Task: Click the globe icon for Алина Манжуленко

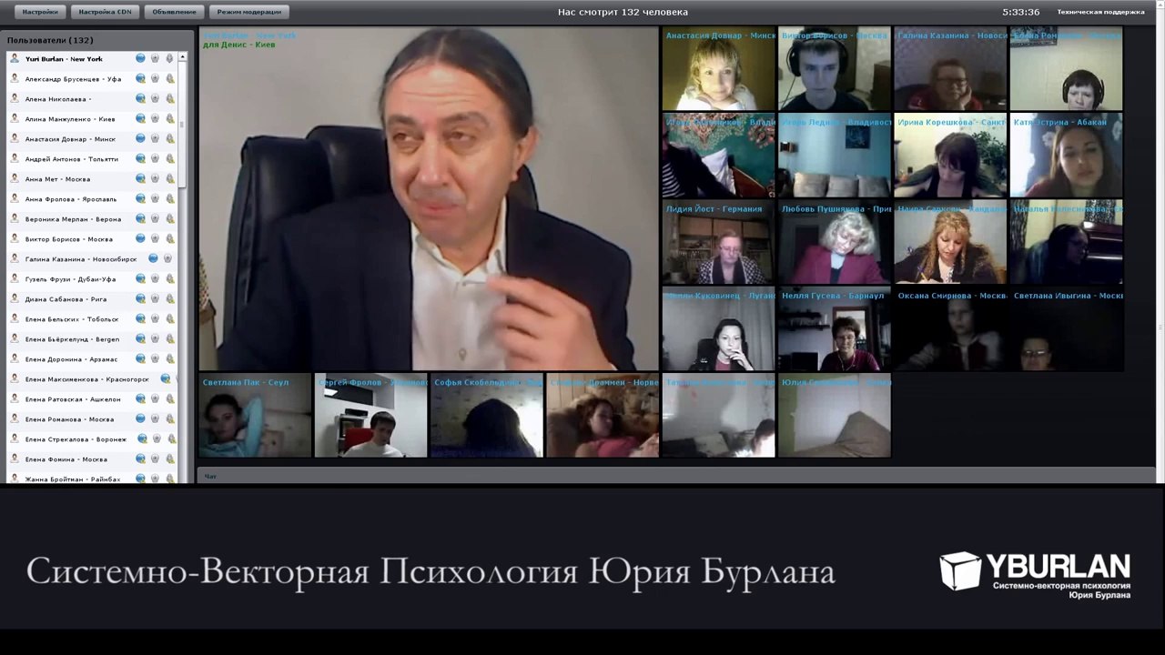Action: (140, 118)
